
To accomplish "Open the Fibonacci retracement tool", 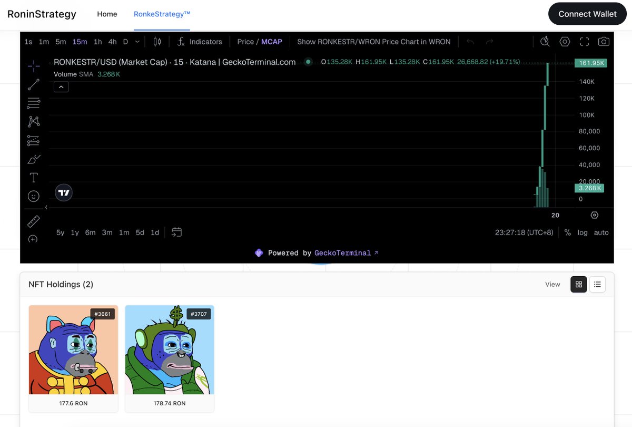I will [x=33, y=103].
